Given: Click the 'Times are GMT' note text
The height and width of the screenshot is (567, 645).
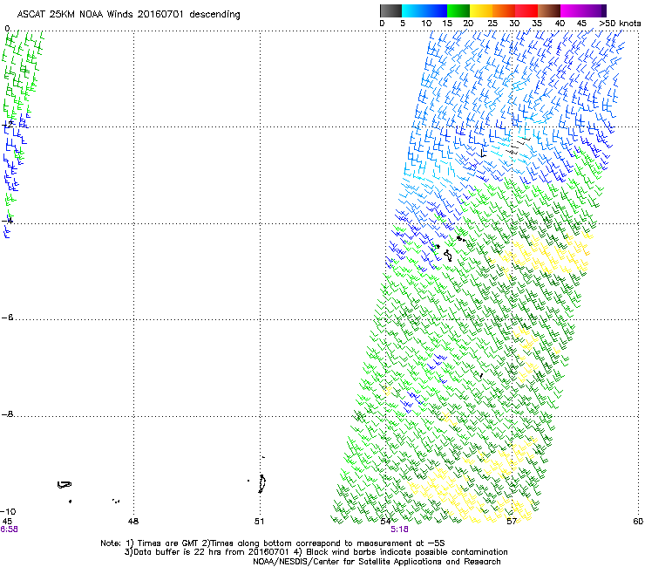Looking at the screenshot, I should pyautogui.click(x=167, y=543).
